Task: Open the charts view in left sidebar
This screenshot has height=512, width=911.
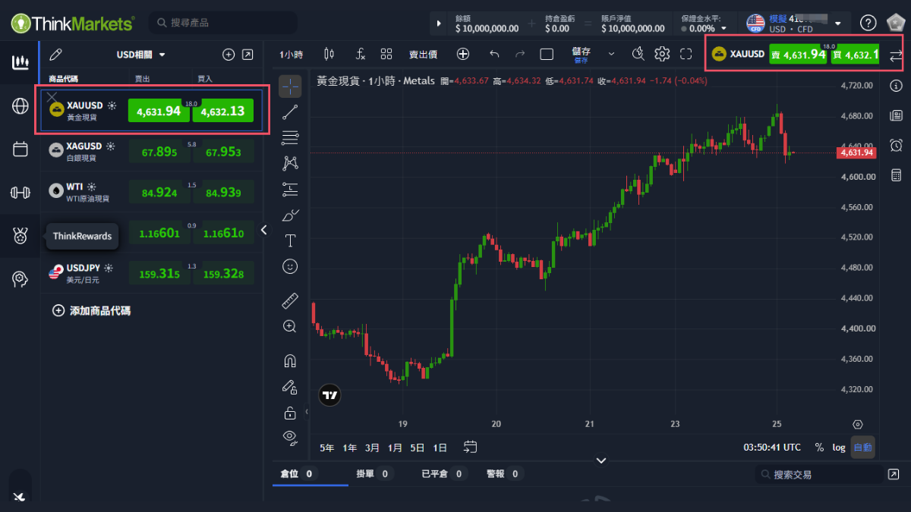Action: tap(20, 62)
